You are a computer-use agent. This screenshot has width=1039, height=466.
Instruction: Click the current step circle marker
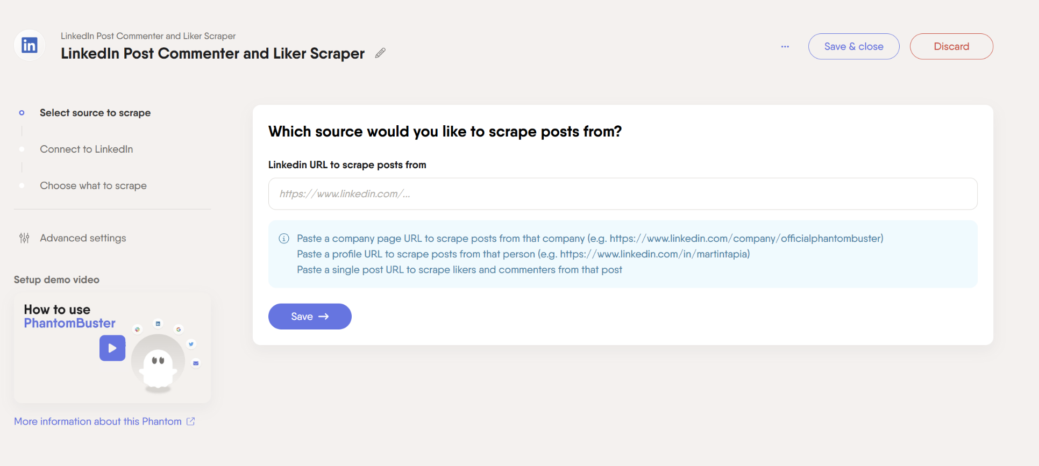pyautogui.click(x=22, y=113)
